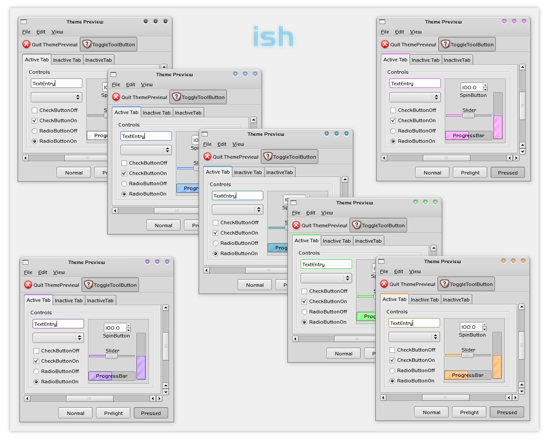Open File menu in the gray window
This screenshot has width=549, height=439.
pyautogui.click(x=26, y=32)
